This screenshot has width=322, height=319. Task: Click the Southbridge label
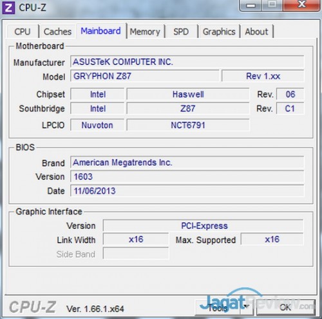click(42, 108)
